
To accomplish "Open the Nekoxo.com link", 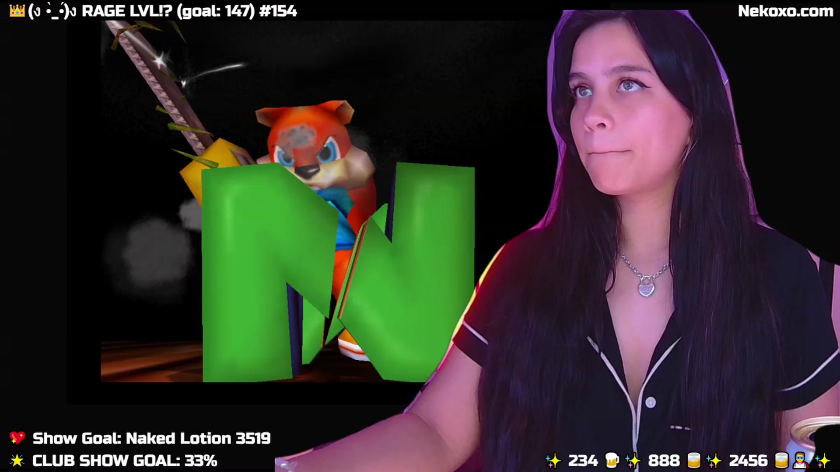I will pos(785,11).
